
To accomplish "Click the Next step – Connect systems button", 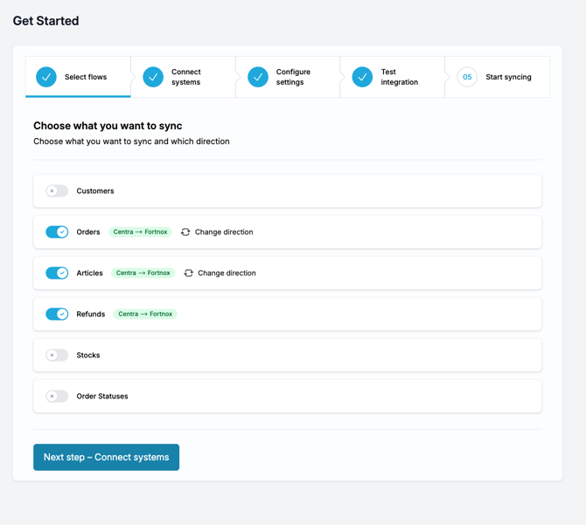I will coord(106,457).
